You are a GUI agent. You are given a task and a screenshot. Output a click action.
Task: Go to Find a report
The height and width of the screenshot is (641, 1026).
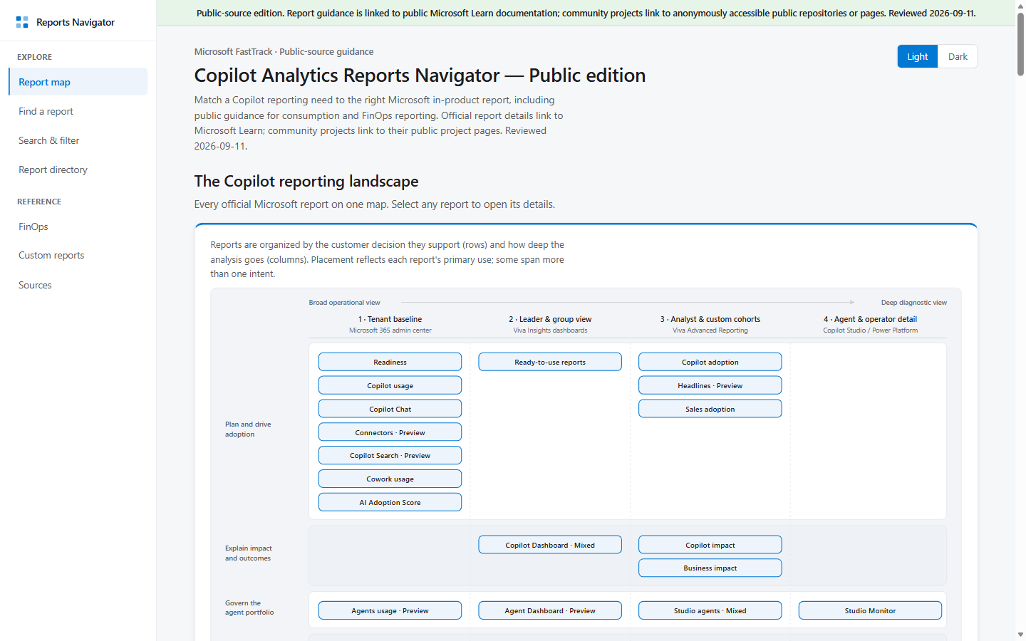pyautogui.click(x=78, y=111)
